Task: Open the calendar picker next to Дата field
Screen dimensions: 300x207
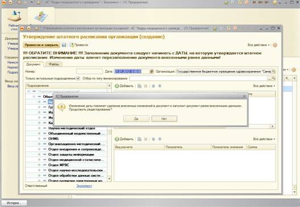Action: point(151,72)
